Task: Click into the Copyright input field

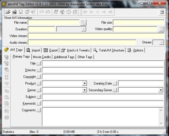Action: [103, 77]
